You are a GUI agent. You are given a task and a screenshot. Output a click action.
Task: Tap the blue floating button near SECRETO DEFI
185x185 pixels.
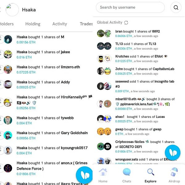coord(173,152)
